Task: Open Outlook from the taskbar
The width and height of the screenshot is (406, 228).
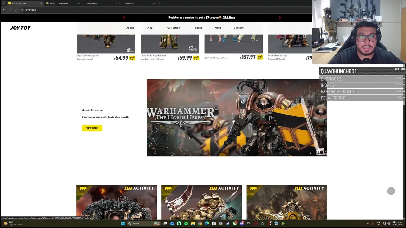Action: point(172,224)
